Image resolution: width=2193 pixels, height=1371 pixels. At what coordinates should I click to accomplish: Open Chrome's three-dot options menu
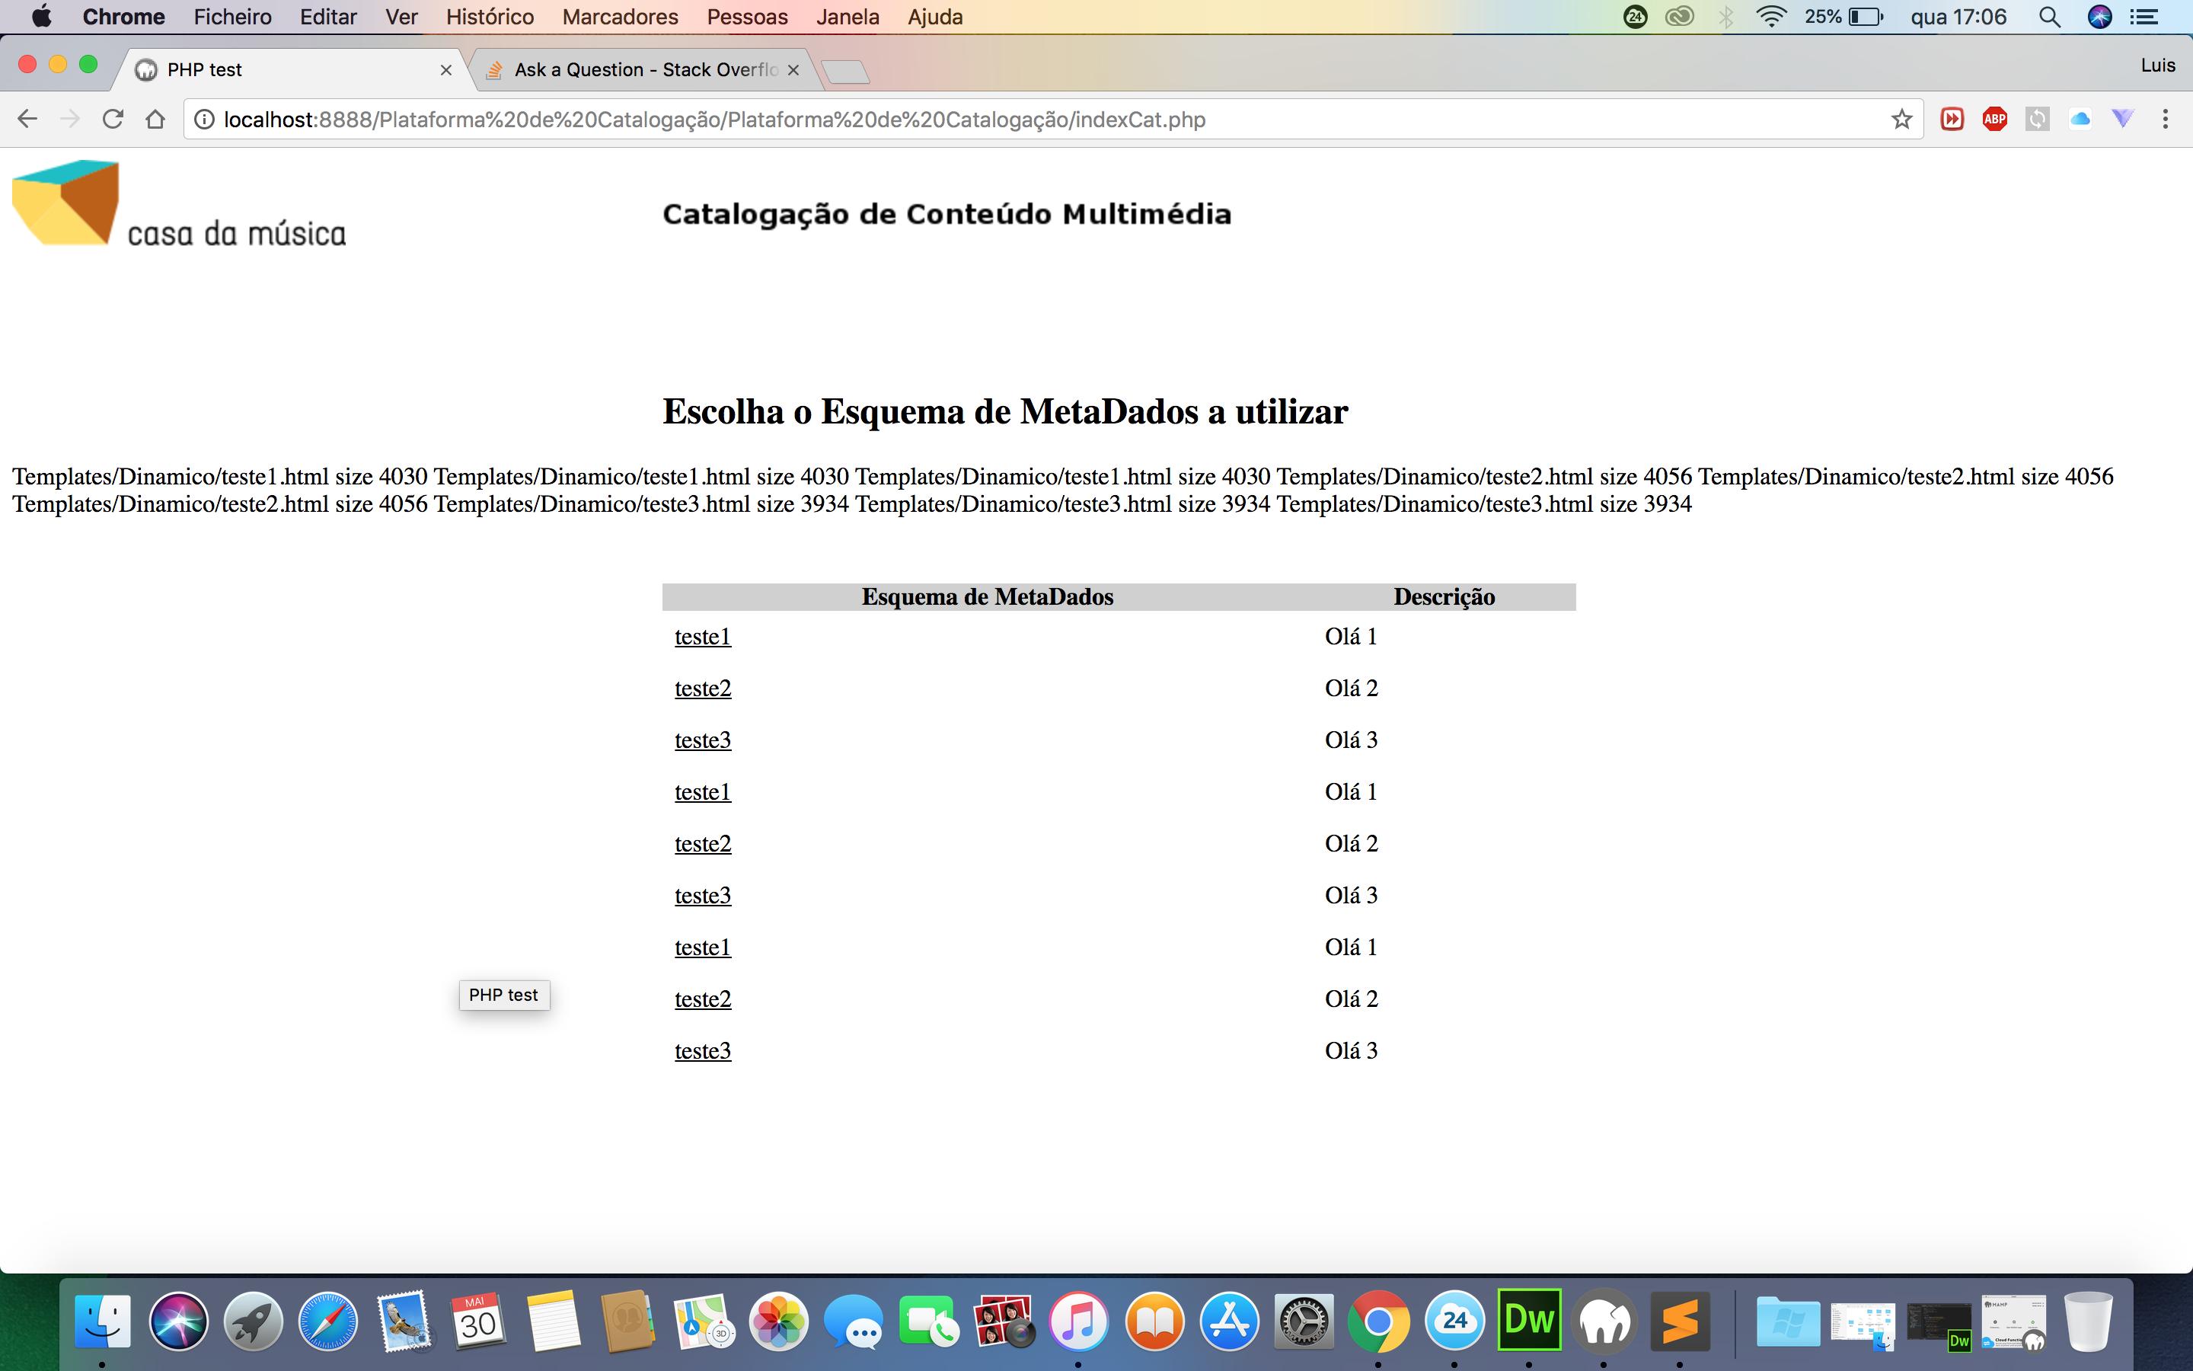2165,120
